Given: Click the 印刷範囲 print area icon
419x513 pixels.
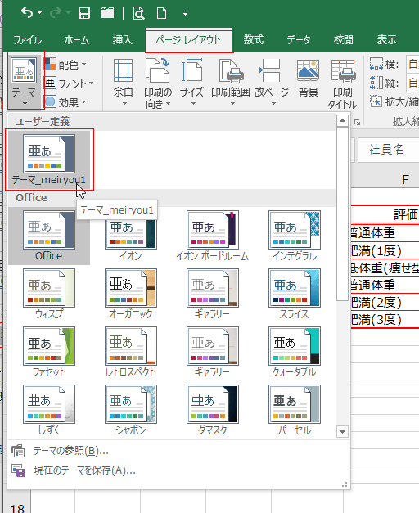Looking at the screenshot, I should click(231, 83).
